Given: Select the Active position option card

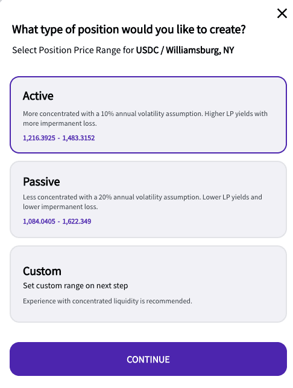Looking at the screenshot, I should click(x=148, y=115).
